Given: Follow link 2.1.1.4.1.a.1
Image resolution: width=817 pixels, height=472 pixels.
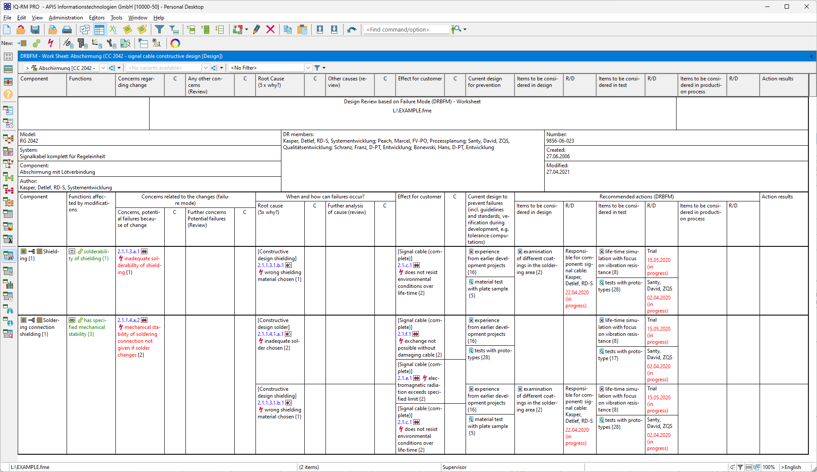Looking at the screenshot, I should pos(271,334).
